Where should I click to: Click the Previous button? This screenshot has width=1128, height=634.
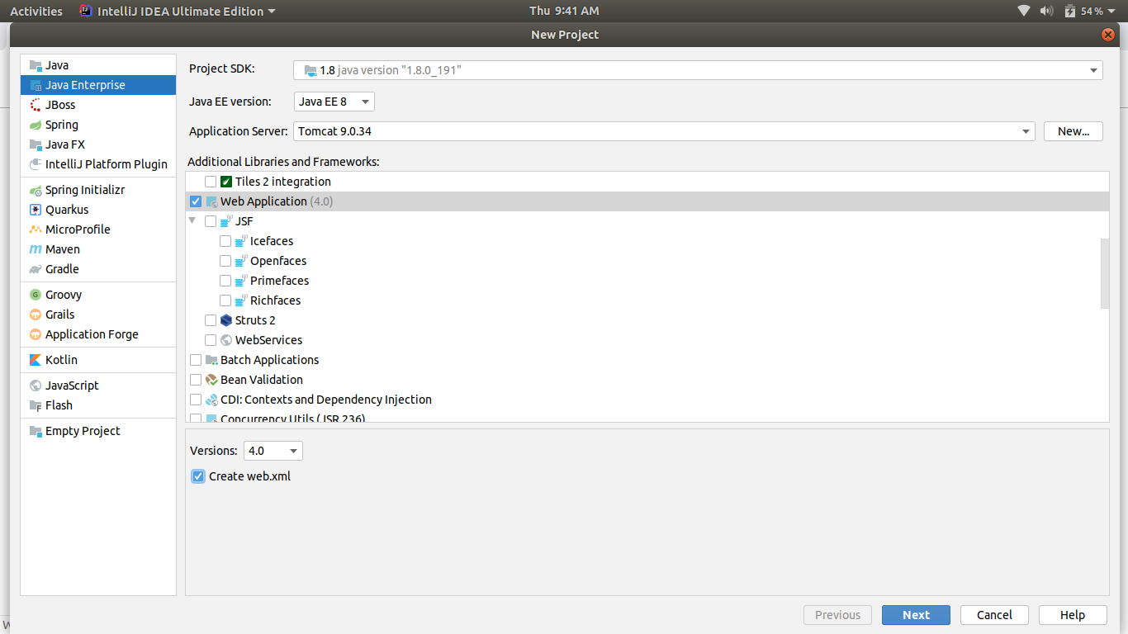[837, 615]
